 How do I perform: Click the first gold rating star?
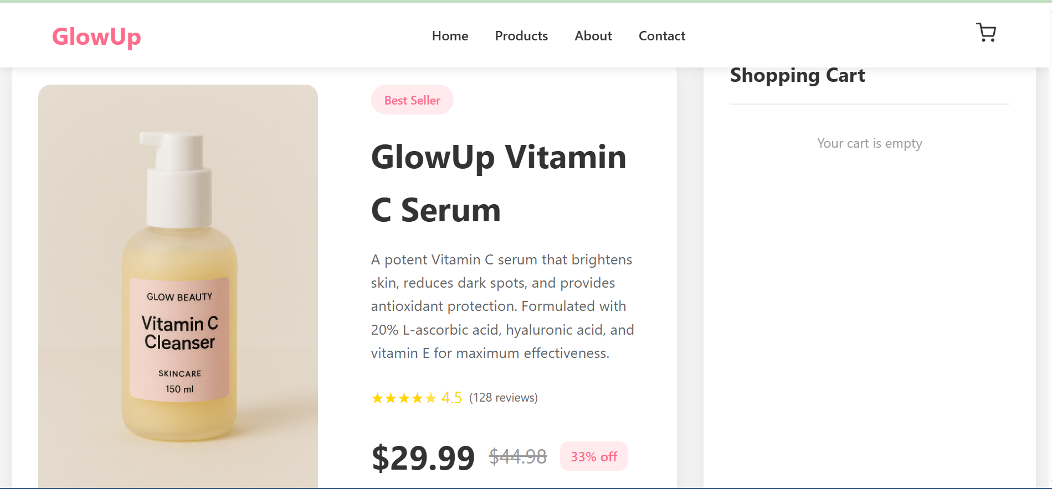pos(377,398)
